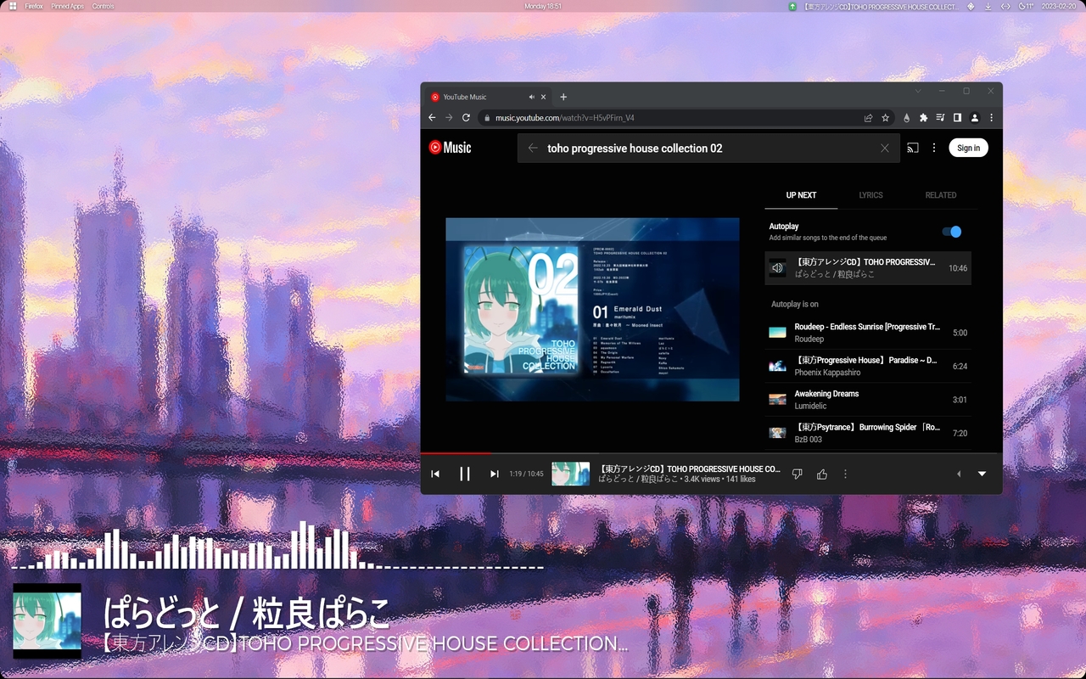Open the browser extensions puzzle icon
The image size is (1086, 679).
pyautogui.click(x=923, y=117)
